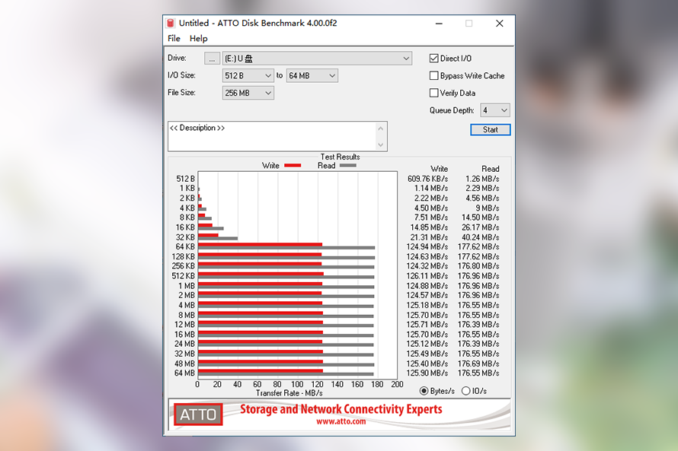Open the Queue Depth dropdown
The image size is (678, 451).
click(x=504, y=111)
